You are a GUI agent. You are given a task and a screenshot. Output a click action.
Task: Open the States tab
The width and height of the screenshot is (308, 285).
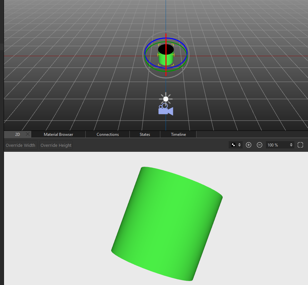tap(145, 135)
